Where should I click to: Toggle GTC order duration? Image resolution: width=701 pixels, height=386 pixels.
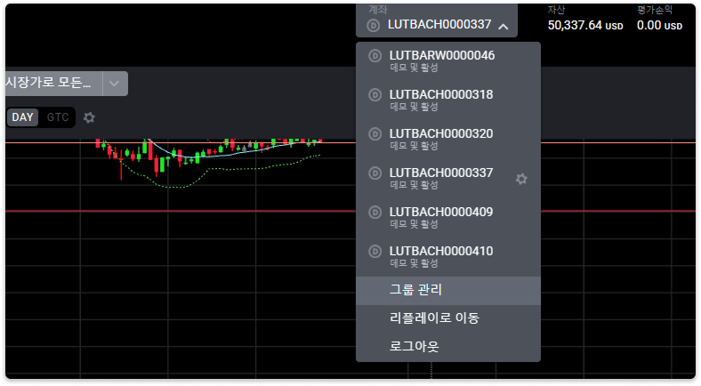pyautogui.click(x=58, y=117)
